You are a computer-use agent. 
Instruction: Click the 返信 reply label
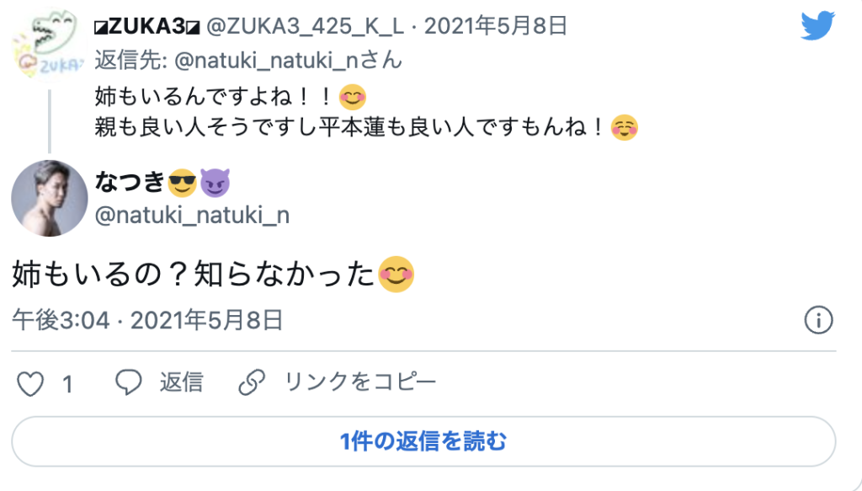(x=182, y=382)
